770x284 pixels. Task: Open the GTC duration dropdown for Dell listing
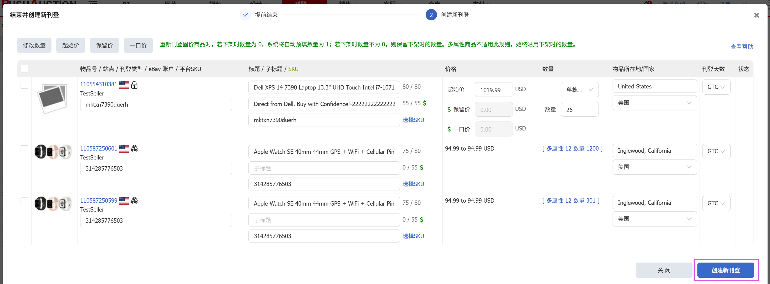pyautogui.click(x=716, y=87)
